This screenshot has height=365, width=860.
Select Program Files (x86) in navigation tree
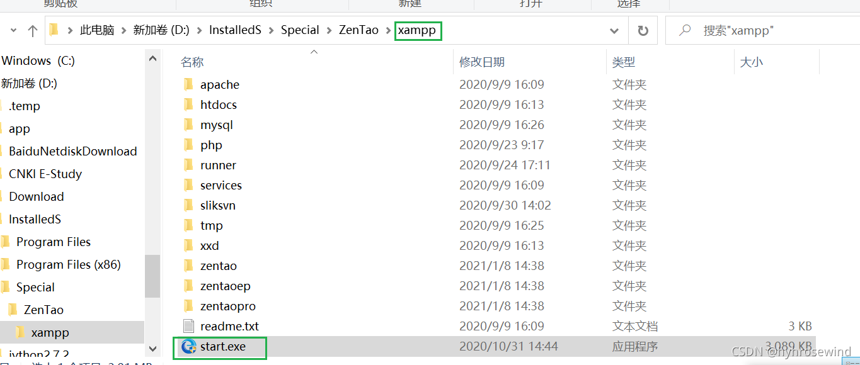pos(68,264)
